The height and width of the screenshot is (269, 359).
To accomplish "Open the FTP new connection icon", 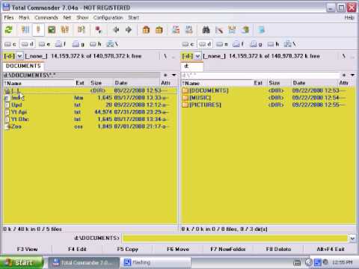I will click(189, 30).
